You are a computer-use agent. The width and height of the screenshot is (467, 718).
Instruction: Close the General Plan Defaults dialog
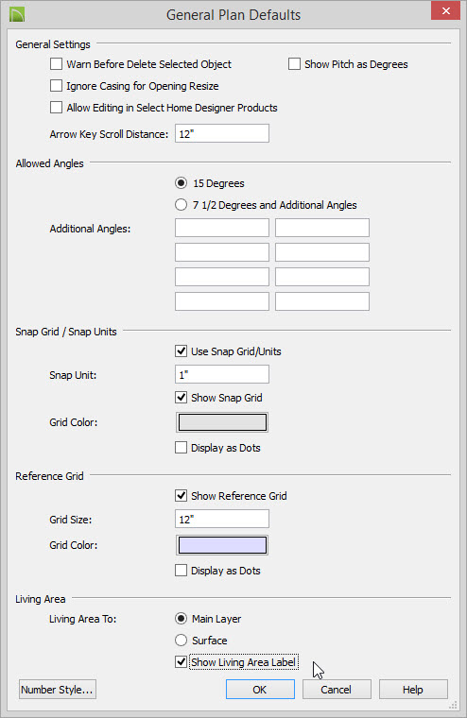click(x=445, y=10)
